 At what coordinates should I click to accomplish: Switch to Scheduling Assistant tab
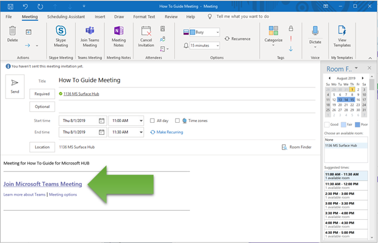pyautogui.click(x=66, y=16)
